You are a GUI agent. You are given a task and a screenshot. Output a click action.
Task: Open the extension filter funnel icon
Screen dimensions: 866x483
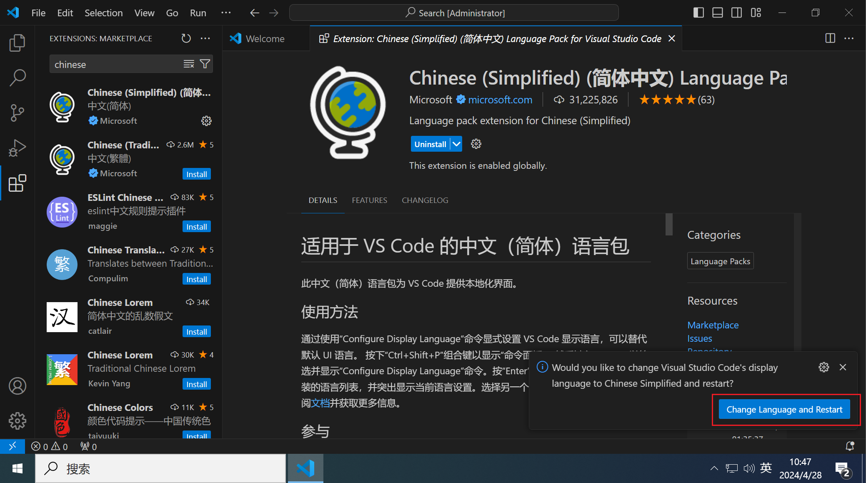[205, 64]
